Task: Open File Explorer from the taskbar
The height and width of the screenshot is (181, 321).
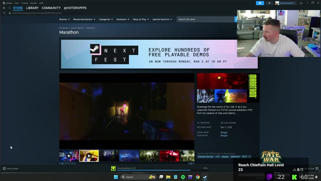Action: 168,177
